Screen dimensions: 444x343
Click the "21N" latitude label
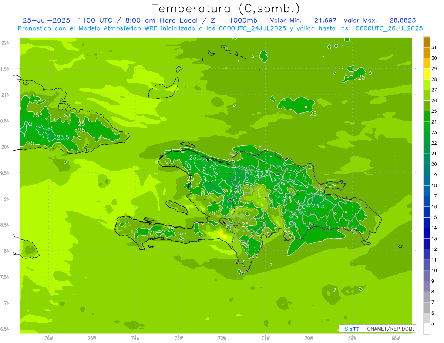5,95
